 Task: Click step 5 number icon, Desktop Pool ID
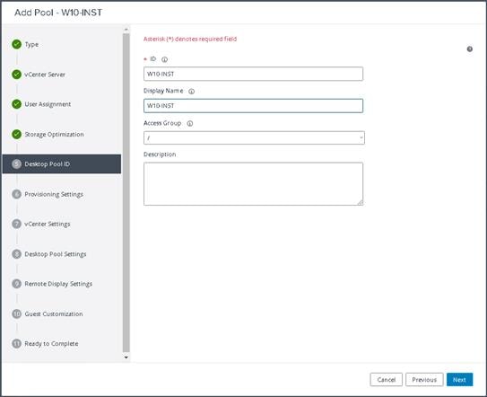[x=17, y=164]
